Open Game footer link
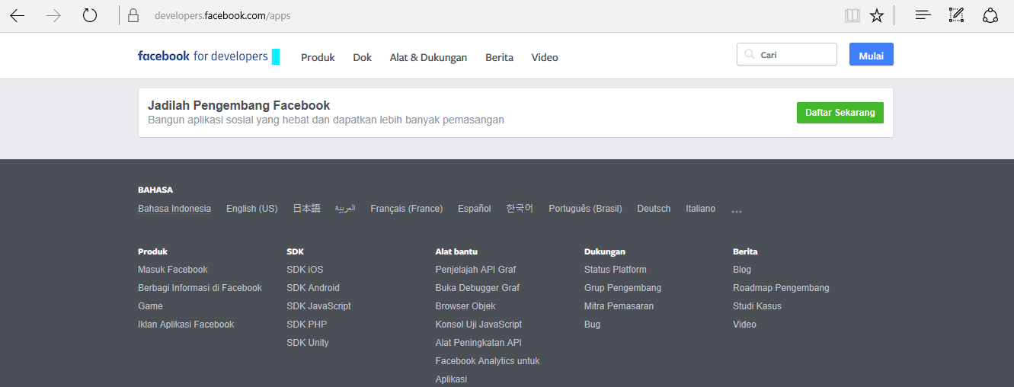The height and width of the screenshot is (387, 1014). click(150, 306)
